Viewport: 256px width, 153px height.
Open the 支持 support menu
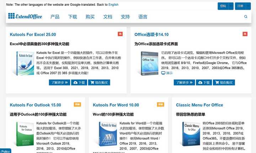click(126, 17)
